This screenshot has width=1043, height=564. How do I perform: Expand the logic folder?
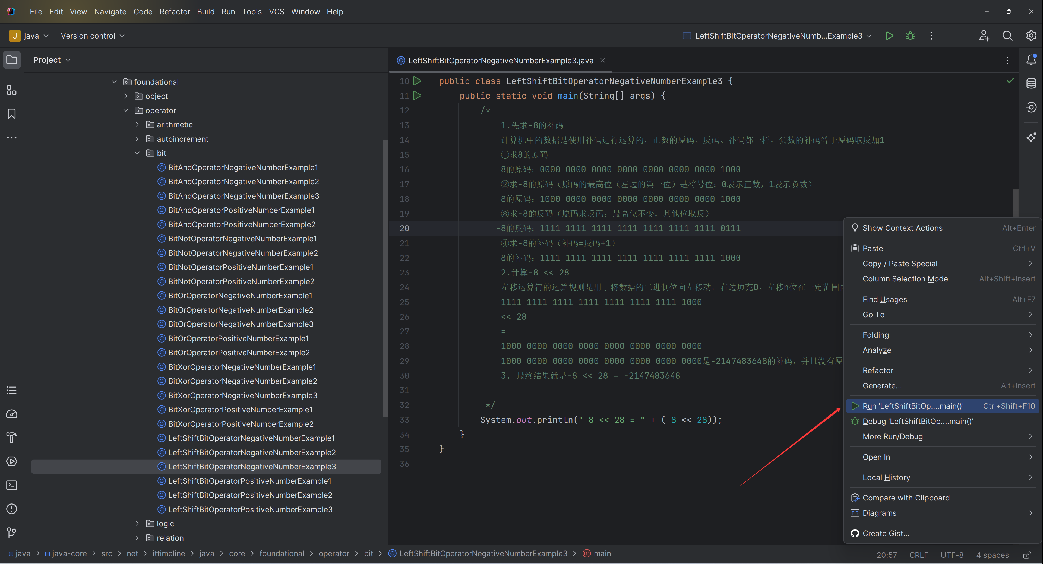pyautogui.click(x=137, y=524)
